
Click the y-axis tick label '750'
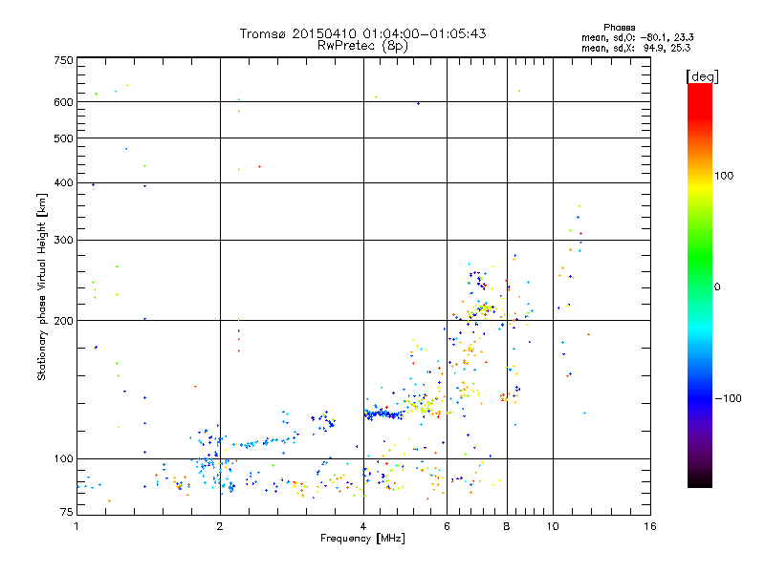click(x=63, y=60)
